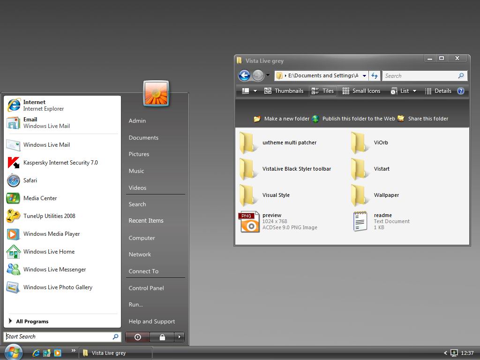Open Pictures from Start menu
Image resolution: width=480 pixels, height=360 pixels.
pyautogui.click(x=139, y=154)
